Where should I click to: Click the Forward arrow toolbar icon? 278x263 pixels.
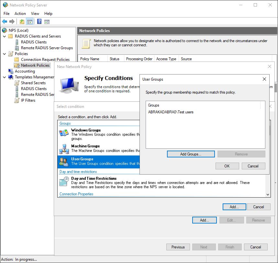click(12, 22)
